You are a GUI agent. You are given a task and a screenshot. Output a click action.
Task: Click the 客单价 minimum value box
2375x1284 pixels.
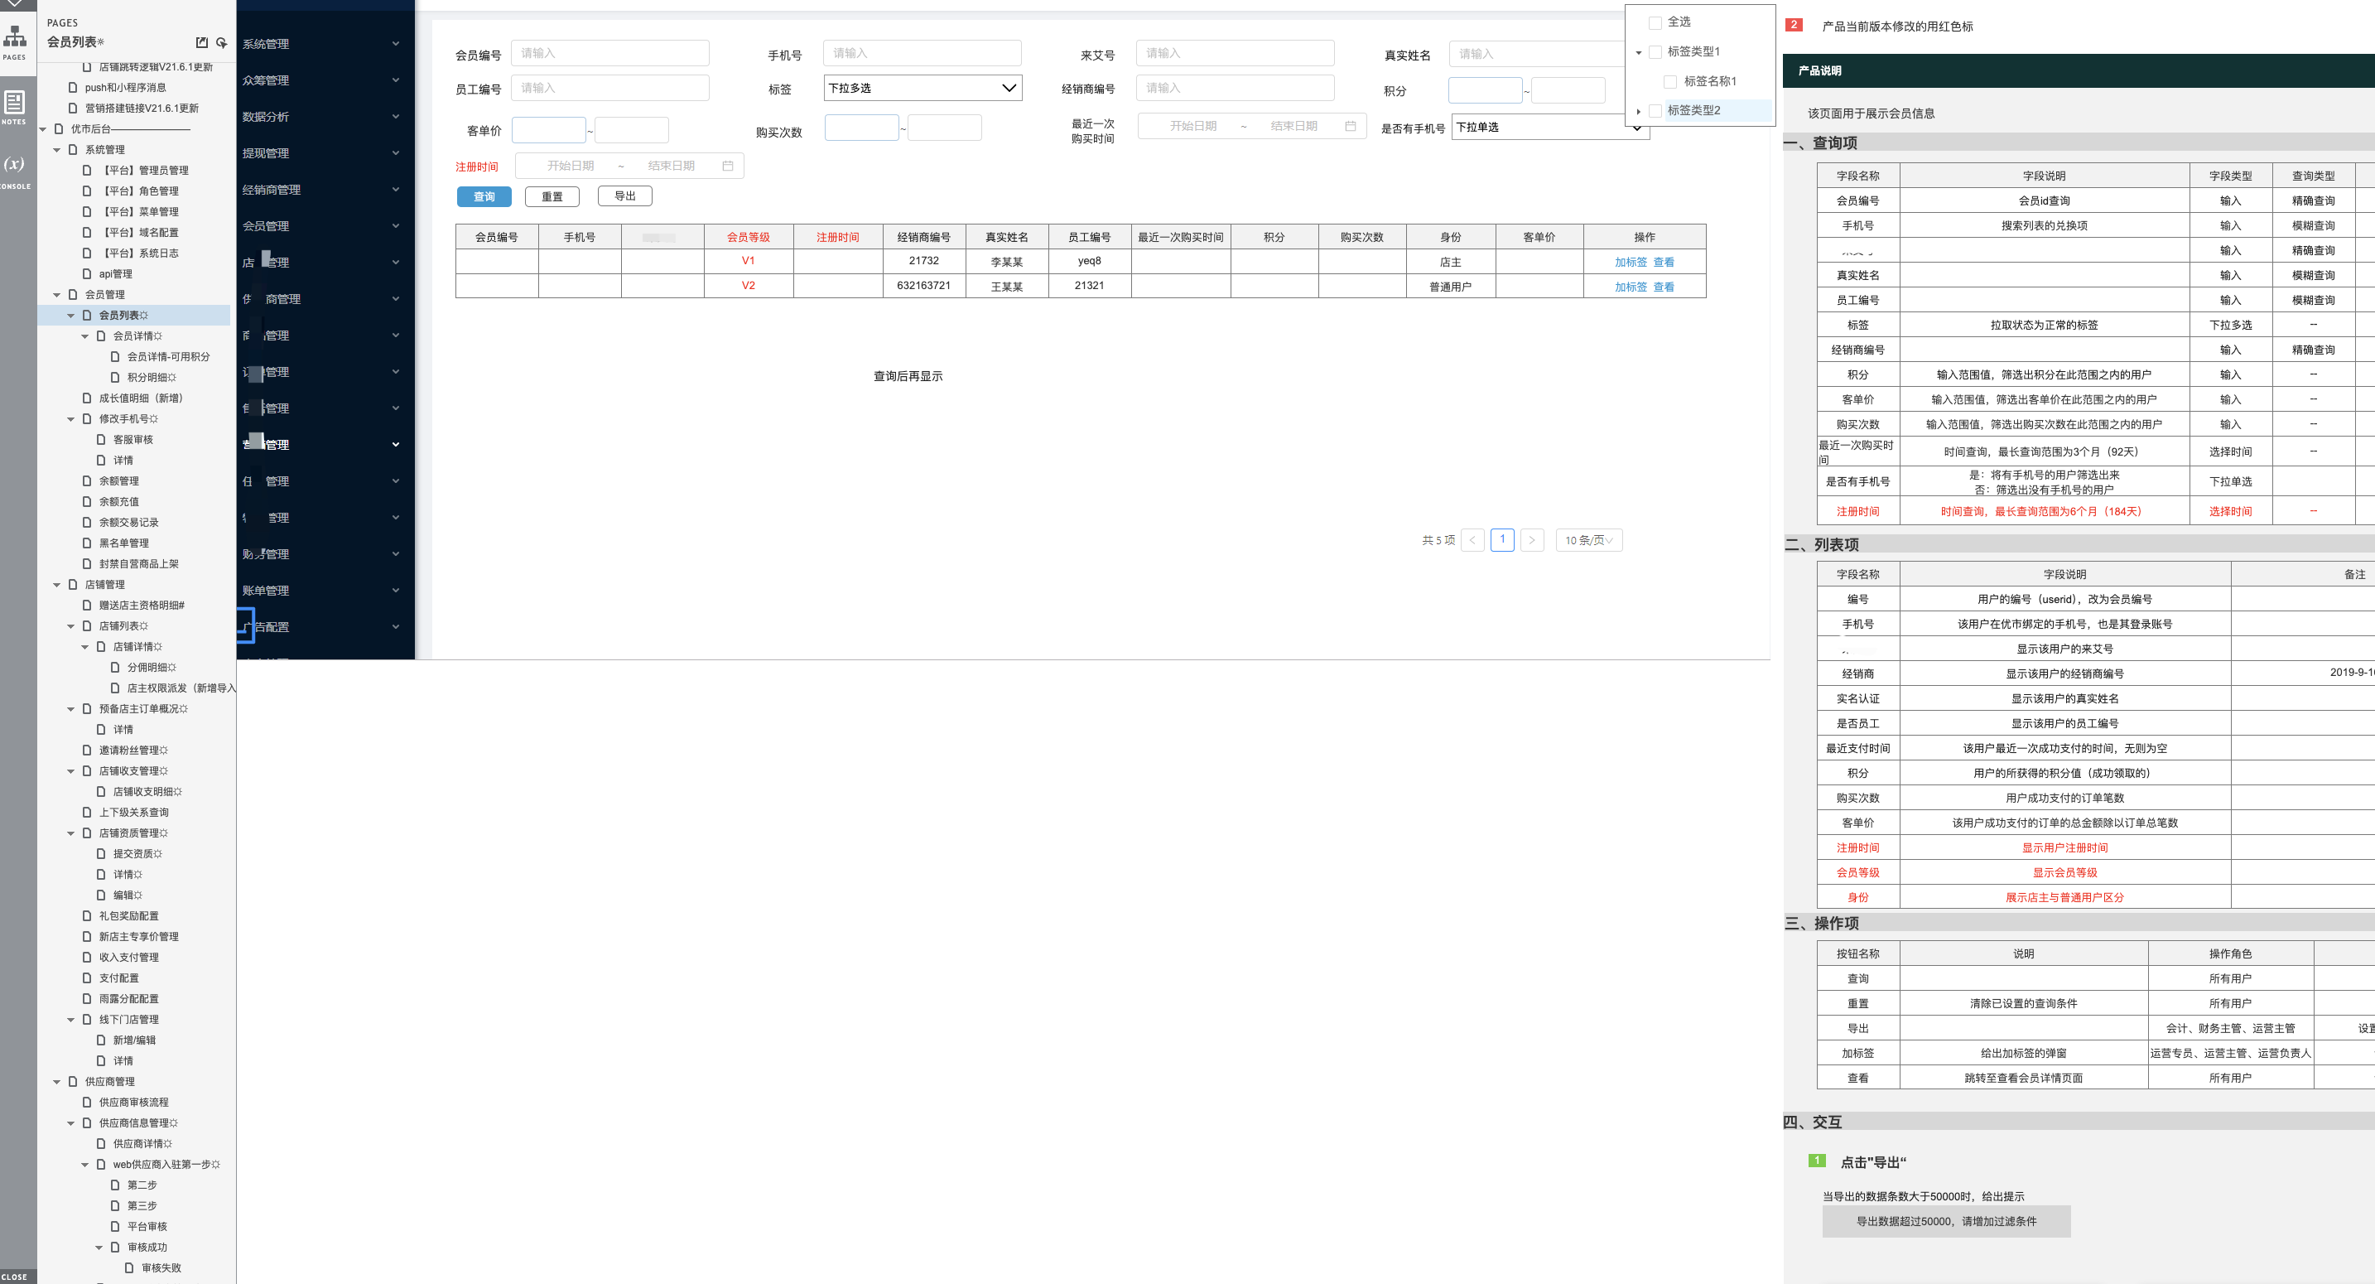(548, 129)
